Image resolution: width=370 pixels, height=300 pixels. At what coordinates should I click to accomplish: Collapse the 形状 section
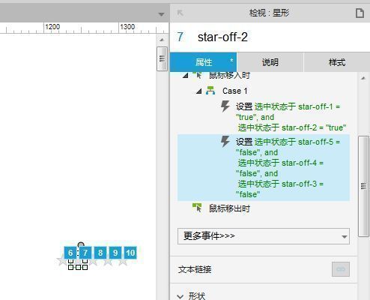point(180,296)
